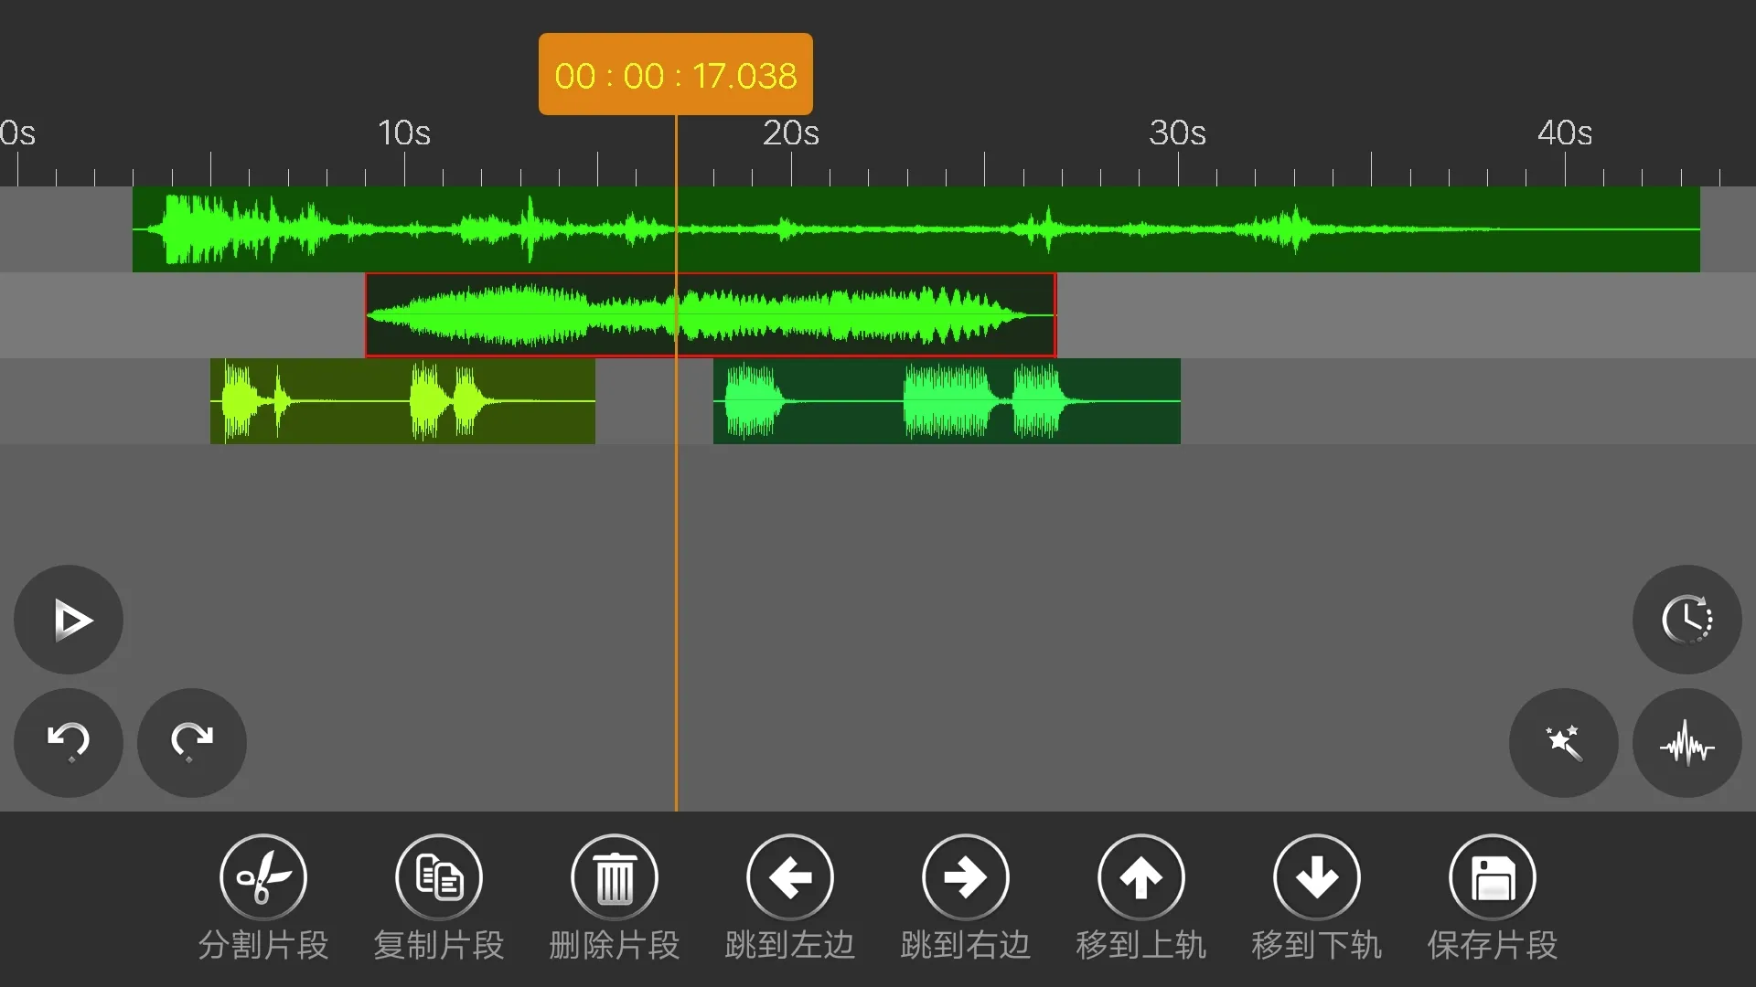The image size is (1756, 987).
Task: Click the floppy disk save clip icon
Action: [x=1493, y=877]
